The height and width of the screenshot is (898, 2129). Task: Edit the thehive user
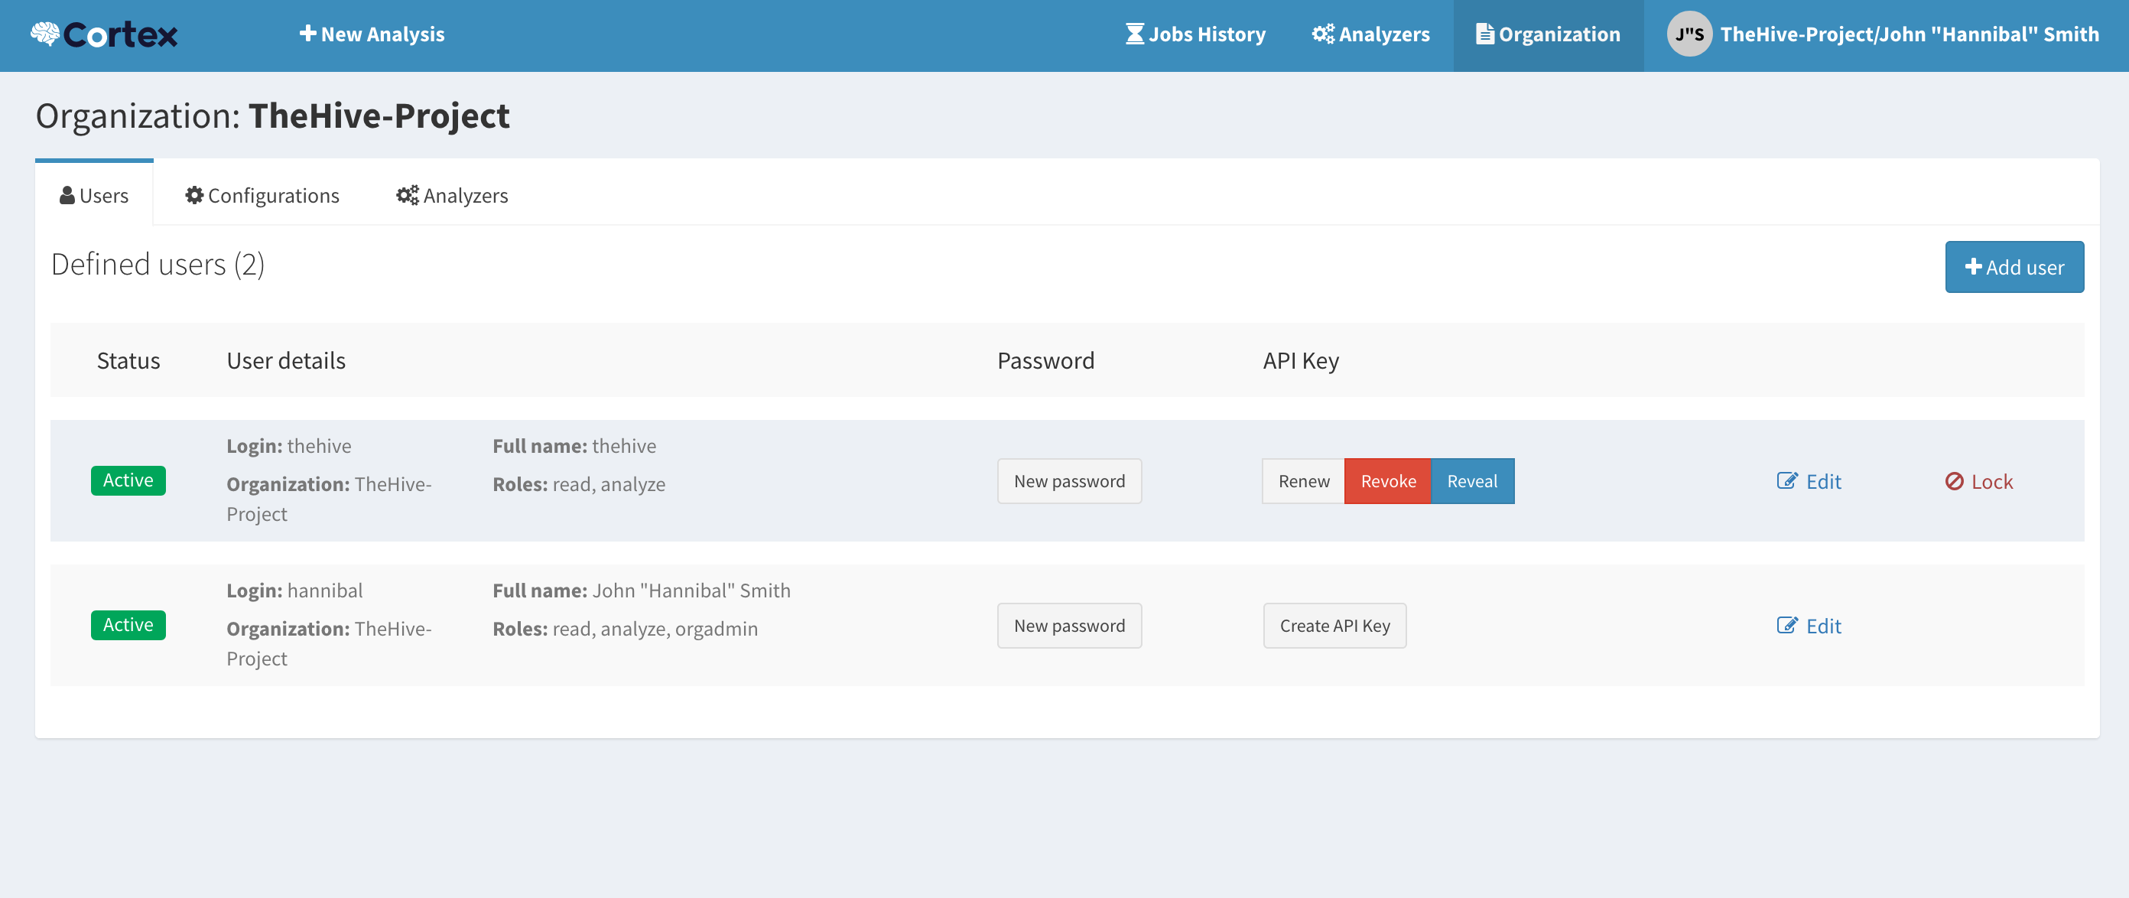click(1809, 481)
